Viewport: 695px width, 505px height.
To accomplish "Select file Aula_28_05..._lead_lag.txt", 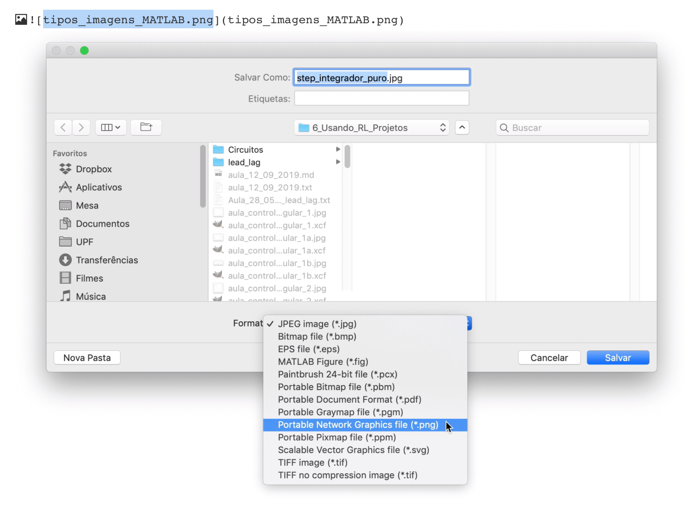I will (279, 200).
